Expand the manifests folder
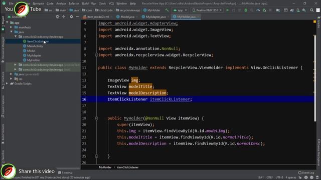The height and width of the screenshot is (180, 321). pos(11,27)
